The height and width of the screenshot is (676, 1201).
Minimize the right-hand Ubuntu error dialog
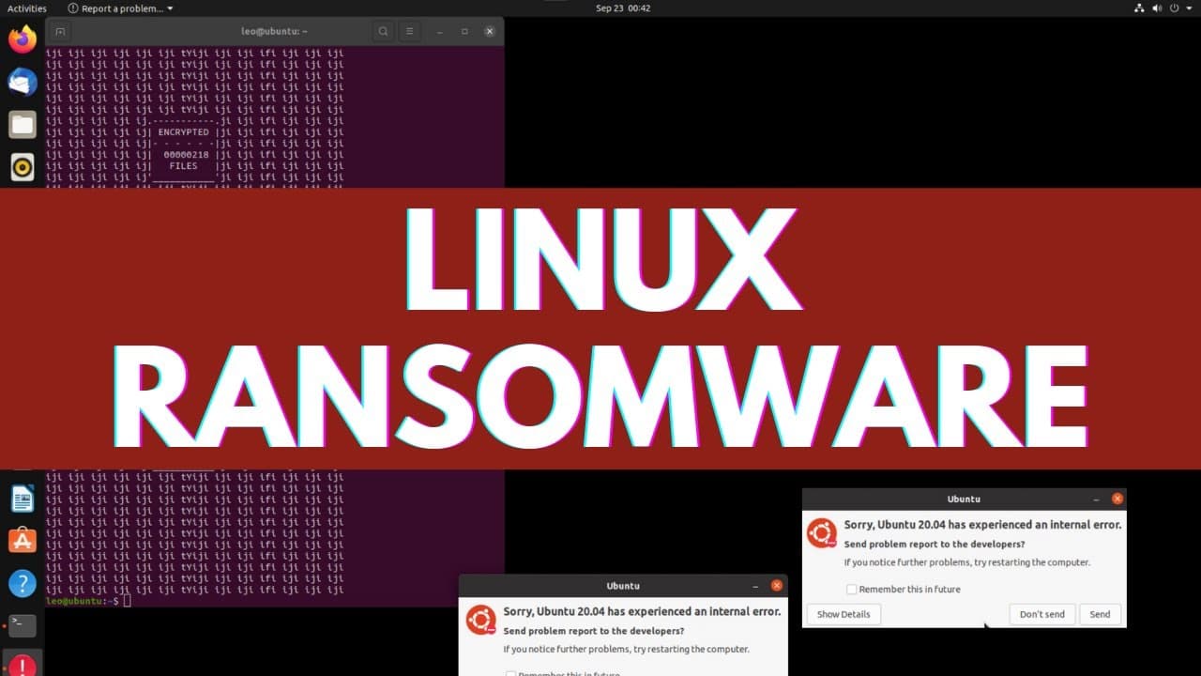point(1095,499)
